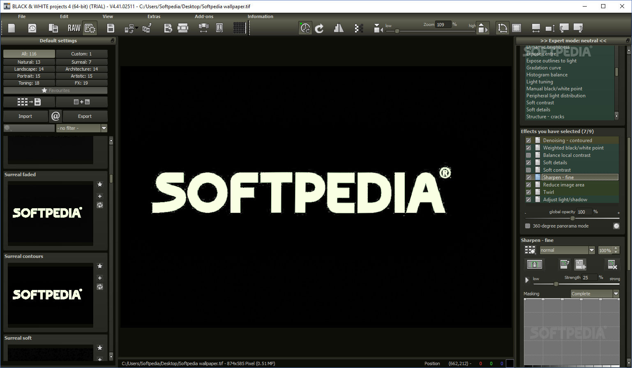Click the triangular mirror compare icon
The height and width of the screenshot is (368, 632).
(339, 28)
